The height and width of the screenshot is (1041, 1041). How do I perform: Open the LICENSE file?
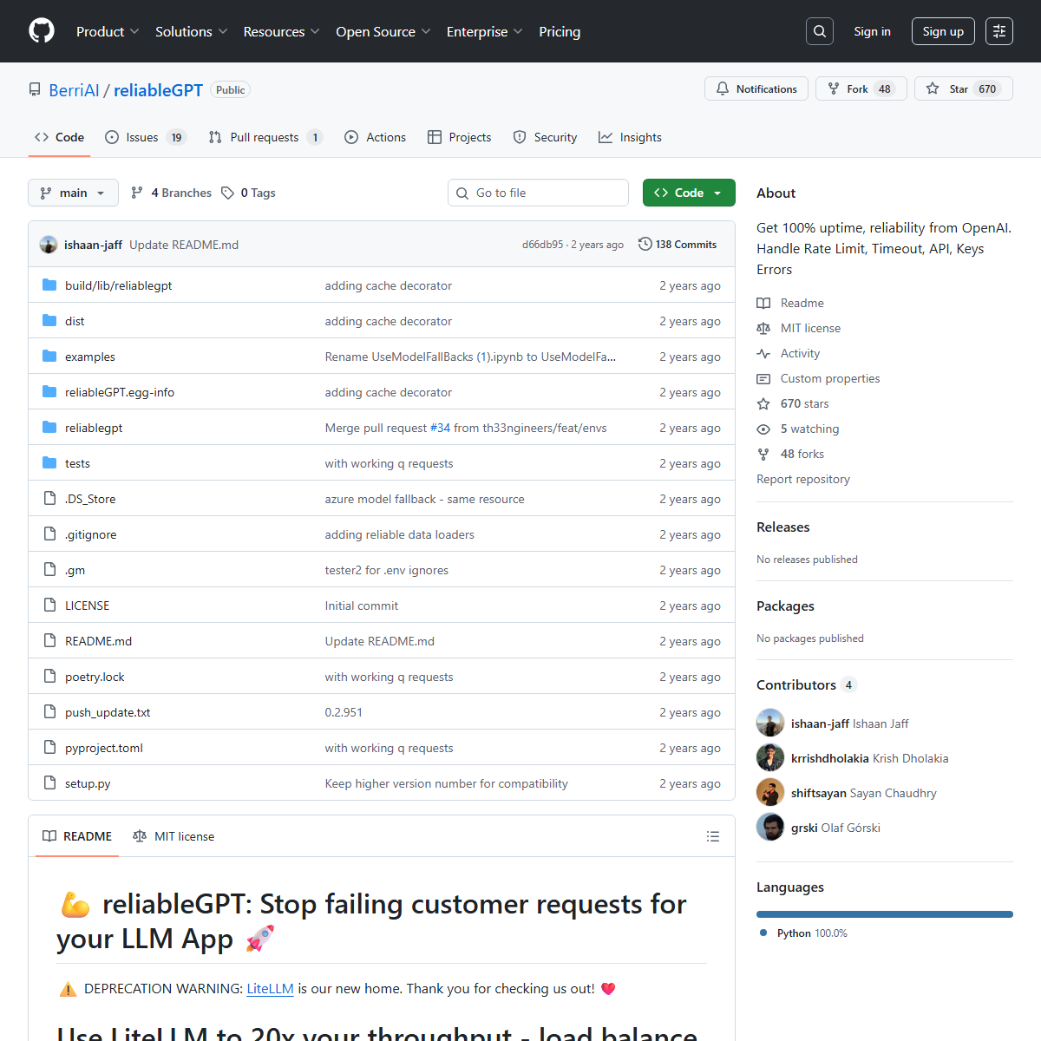click(87, 606)
